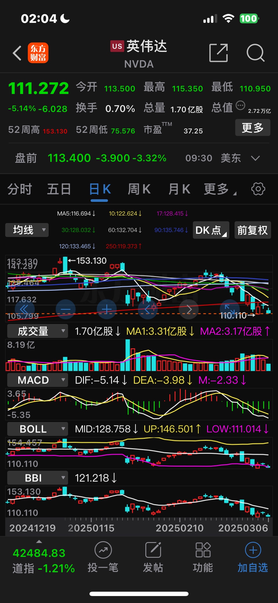Tap MA5:116.694 legend value
The height and width of the screenshot is (603, 278).
(x=76, y=213)
